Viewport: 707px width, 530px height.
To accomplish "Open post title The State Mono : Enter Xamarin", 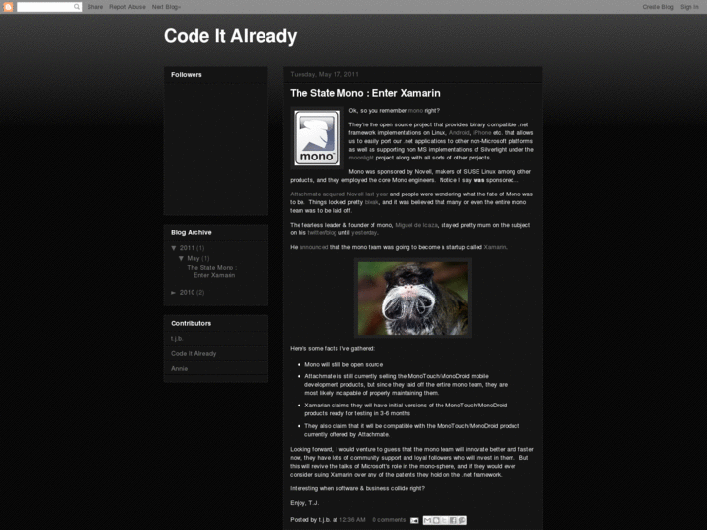I will tap(365, 93).
